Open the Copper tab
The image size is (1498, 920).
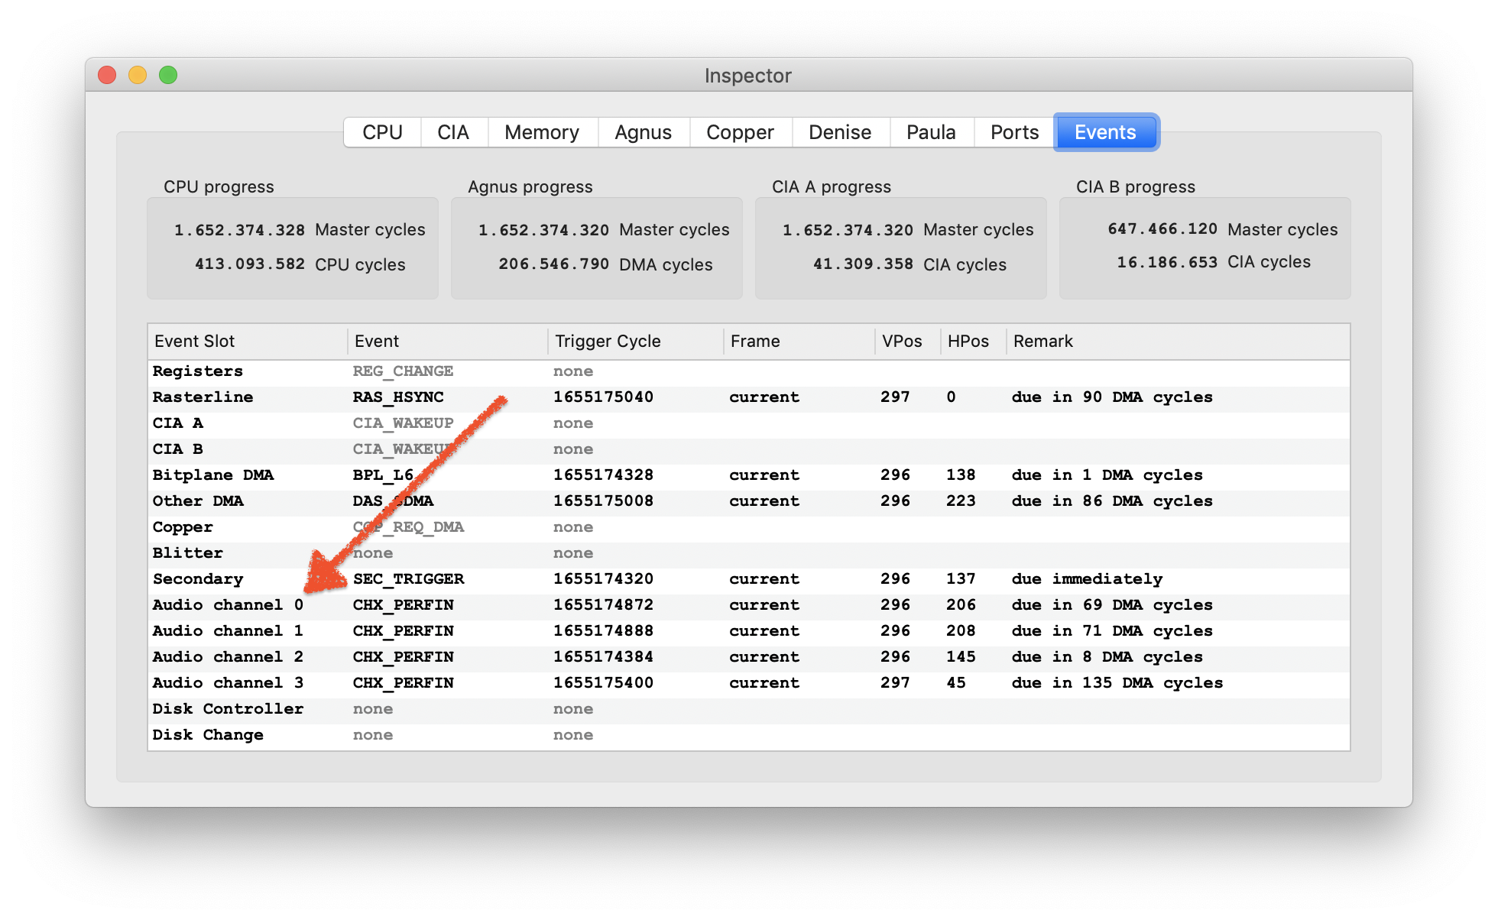[x=740, y=132]
